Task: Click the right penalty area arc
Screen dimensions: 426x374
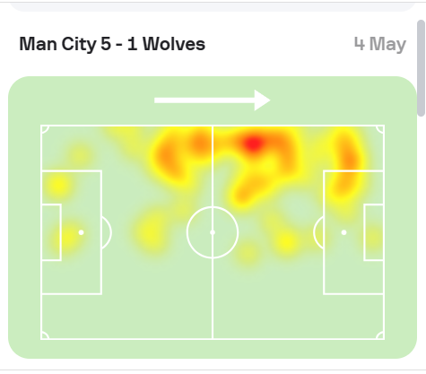Action: (x=318, y=232)
